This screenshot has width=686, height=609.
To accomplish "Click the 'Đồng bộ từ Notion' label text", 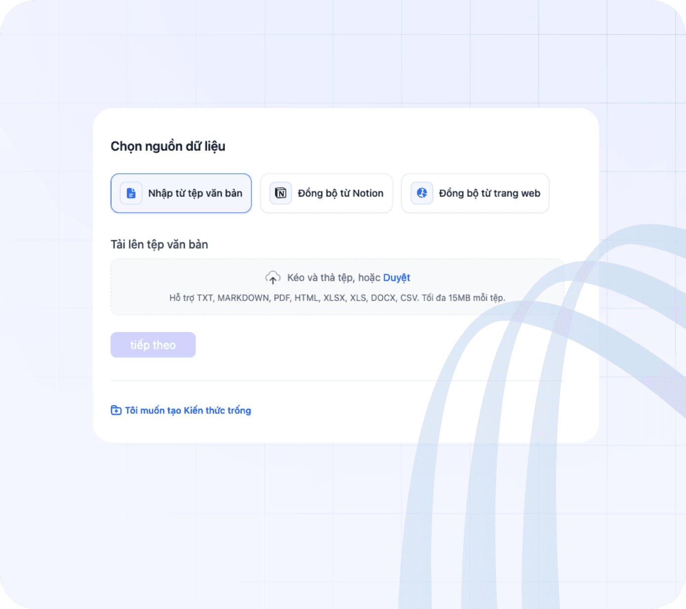I will (341, 193).
